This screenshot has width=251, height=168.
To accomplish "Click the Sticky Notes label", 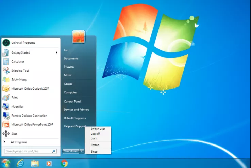I will pos(19,80).
